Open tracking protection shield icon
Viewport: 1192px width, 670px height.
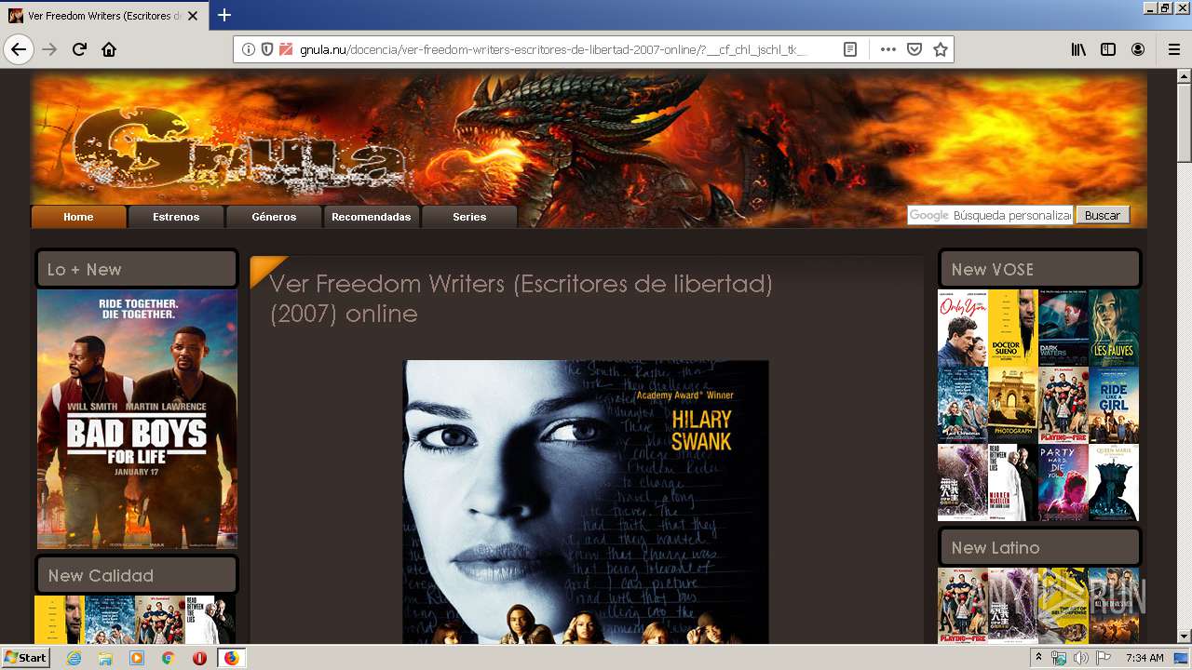pos(267,49)
